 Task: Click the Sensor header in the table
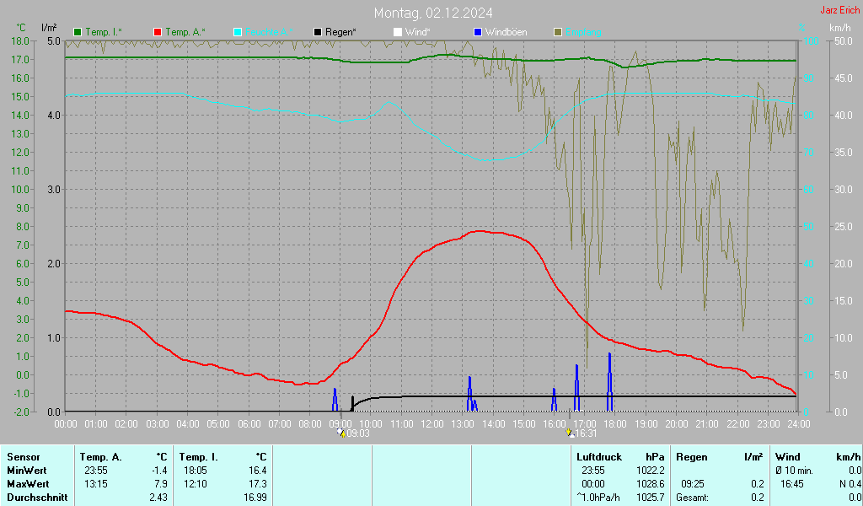click(24, 457)
